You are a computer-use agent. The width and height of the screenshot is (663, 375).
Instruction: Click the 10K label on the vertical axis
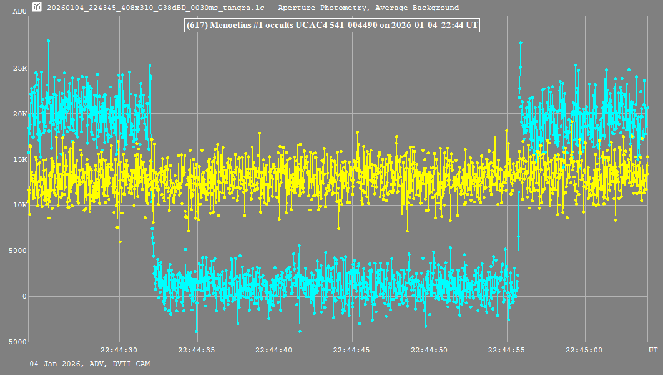[x=21, y=205]
